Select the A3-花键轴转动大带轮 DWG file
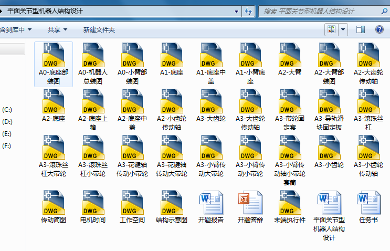 172,156
